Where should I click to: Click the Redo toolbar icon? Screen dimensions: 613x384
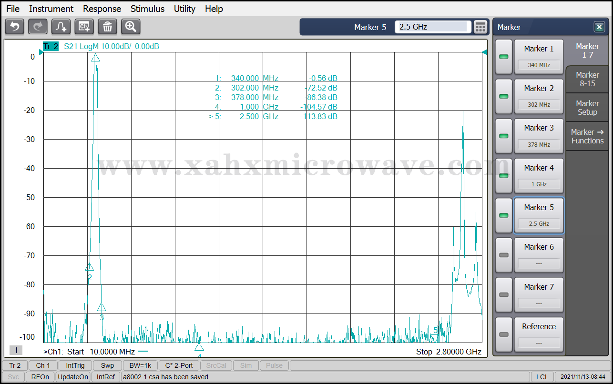click(x=38, y=27)
